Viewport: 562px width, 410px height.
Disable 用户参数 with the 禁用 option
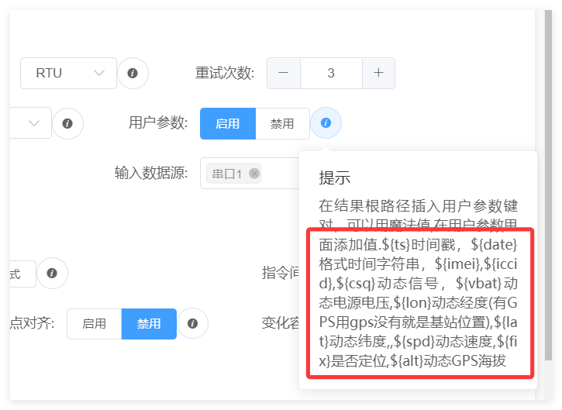282,123
